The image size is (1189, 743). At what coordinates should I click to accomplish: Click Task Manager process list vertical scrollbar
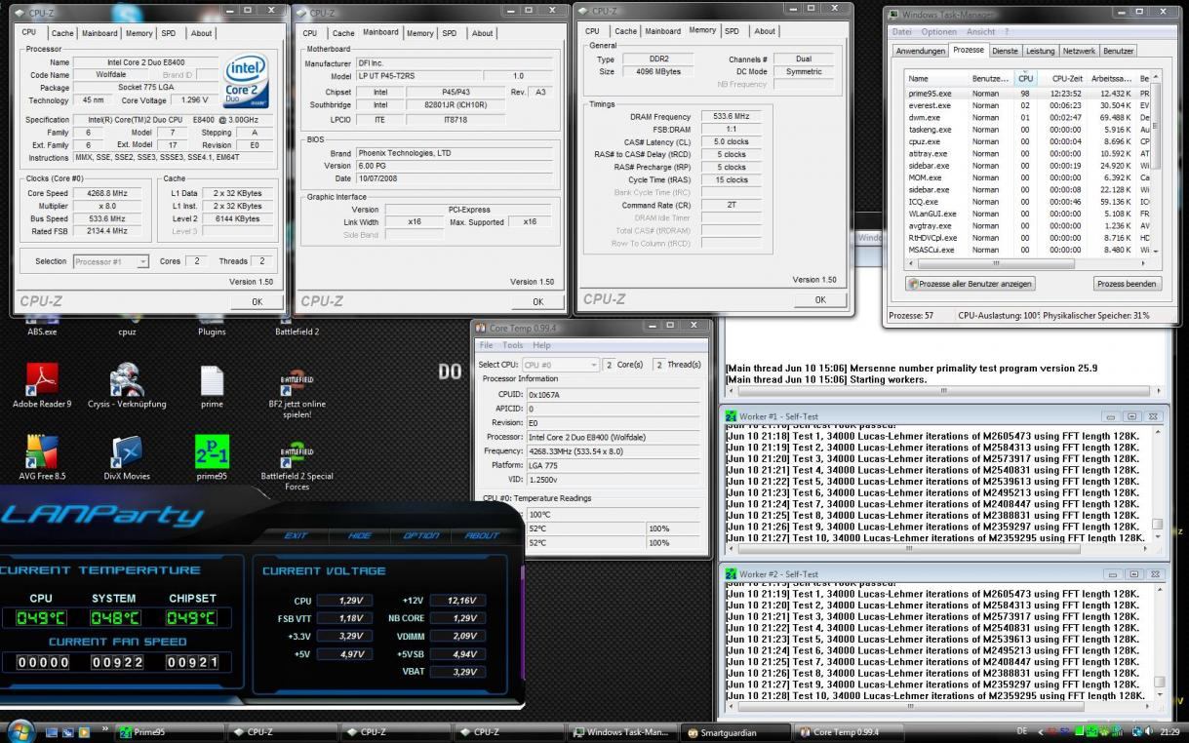[x=1156, y=163]
